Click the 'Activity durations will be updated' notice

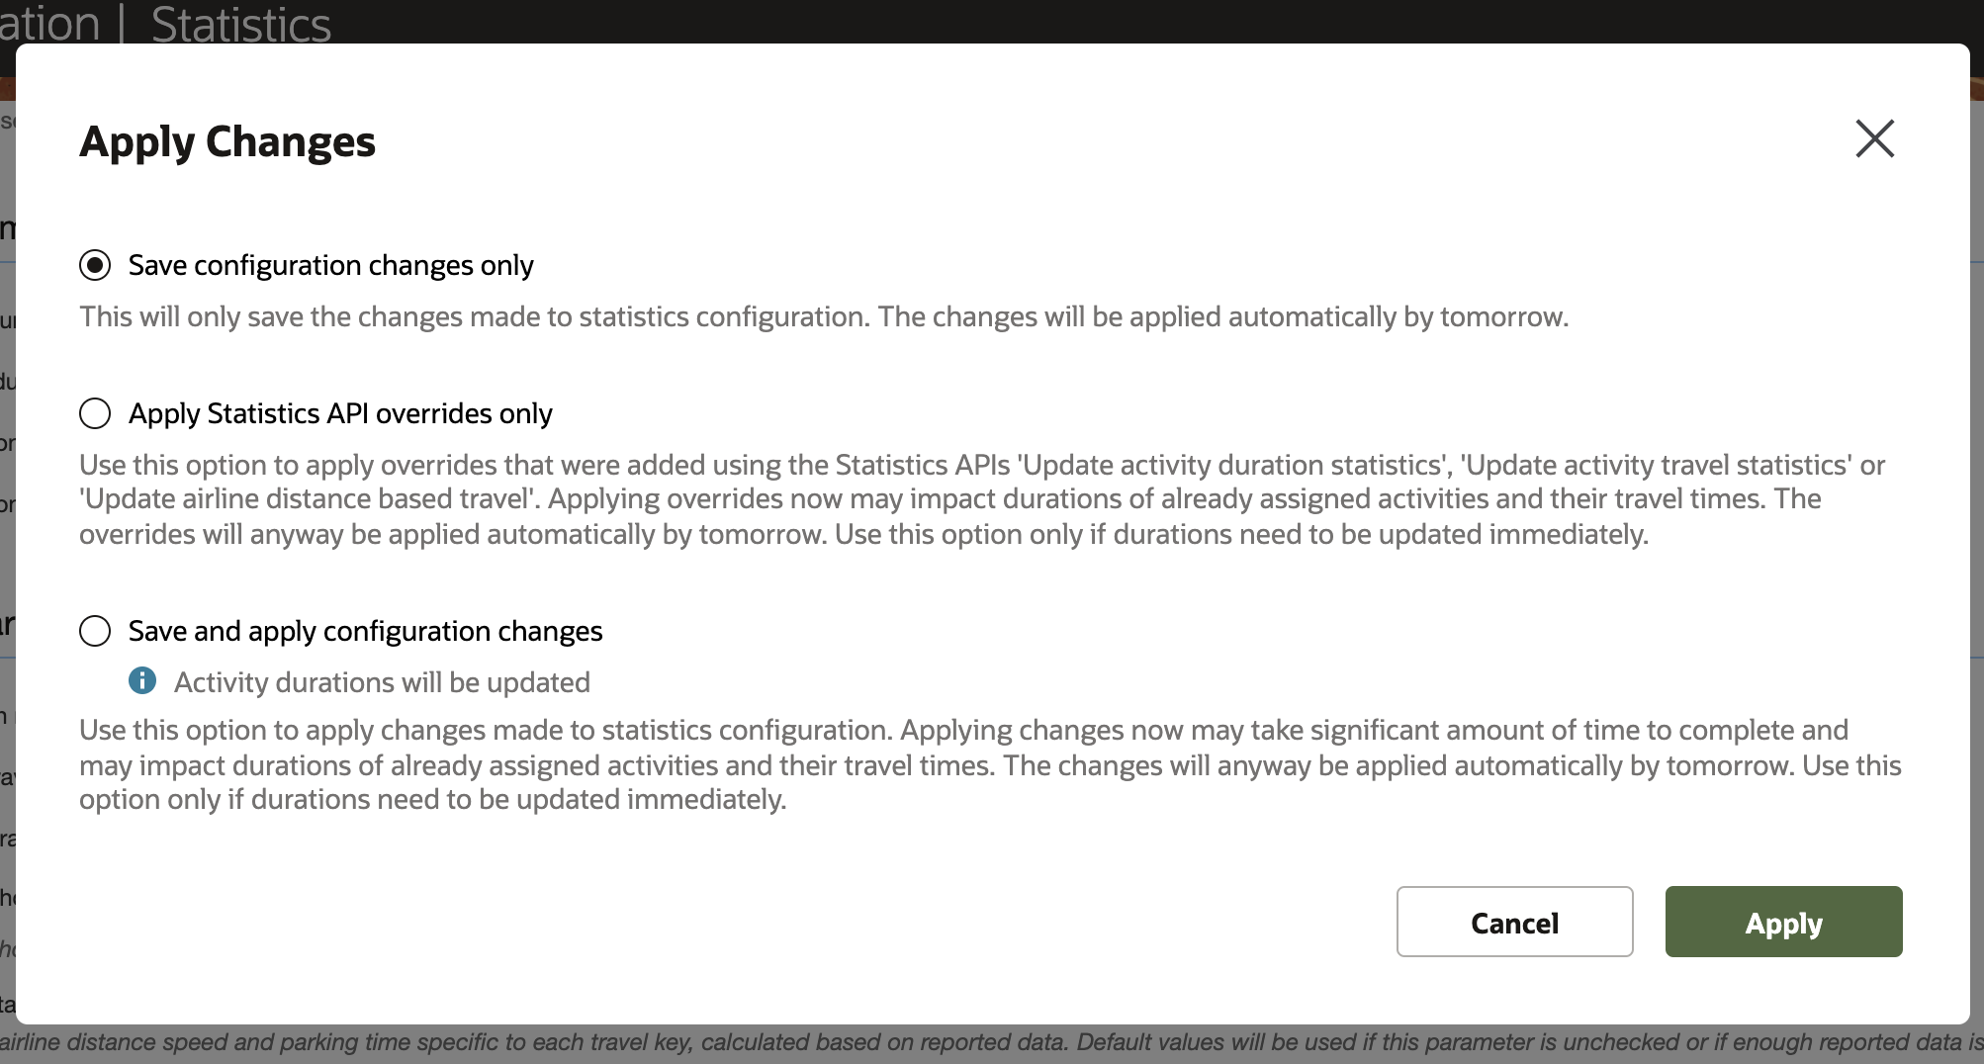point(382,682)
